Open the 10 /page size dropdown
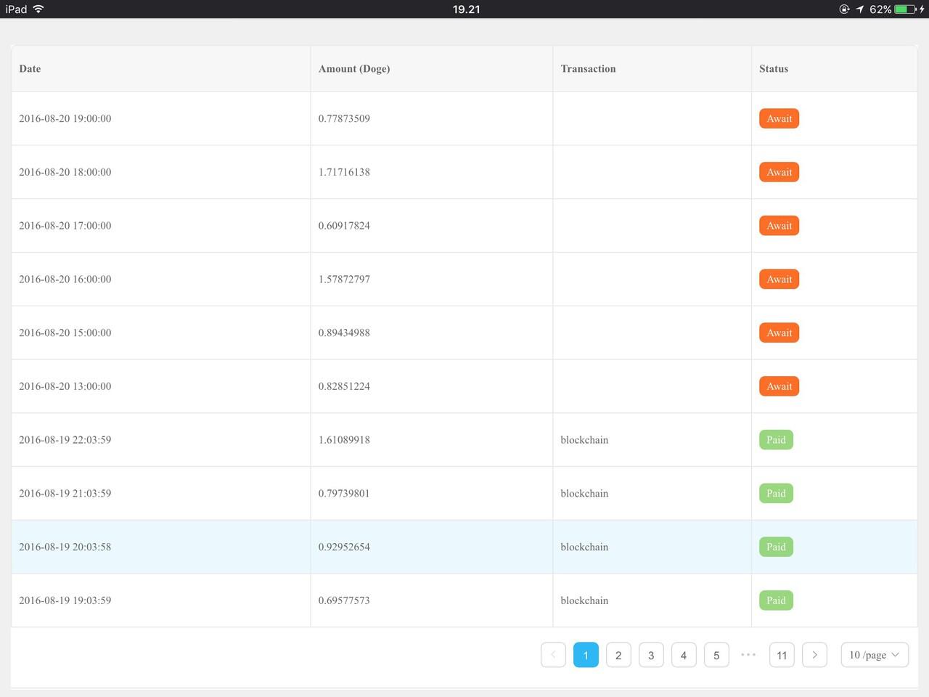This screenshot has height=697, width=929. (875, 655)
